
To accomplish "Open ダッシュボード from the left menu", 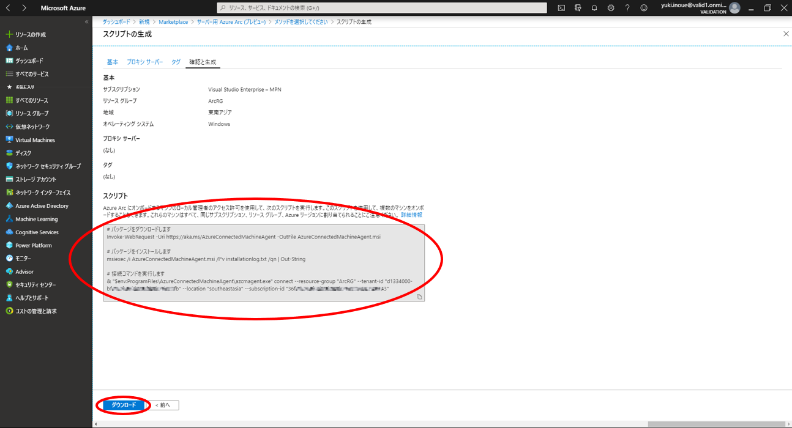I will pyautogui.click(x=29, y=61).
